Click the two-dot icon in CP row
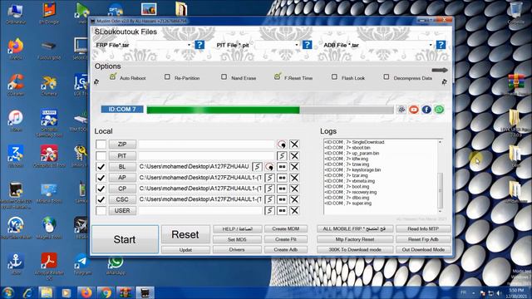532x299 pixels. tap(282, 189)
